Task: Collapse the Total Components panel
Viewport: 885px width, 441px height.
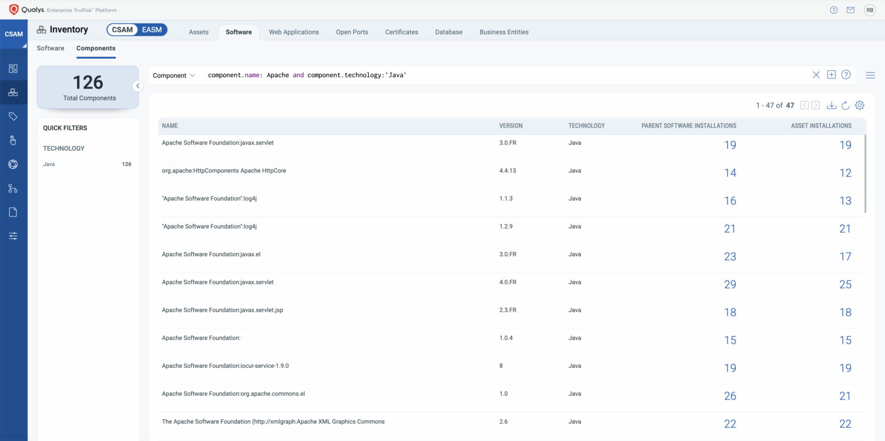Action: 138,86
